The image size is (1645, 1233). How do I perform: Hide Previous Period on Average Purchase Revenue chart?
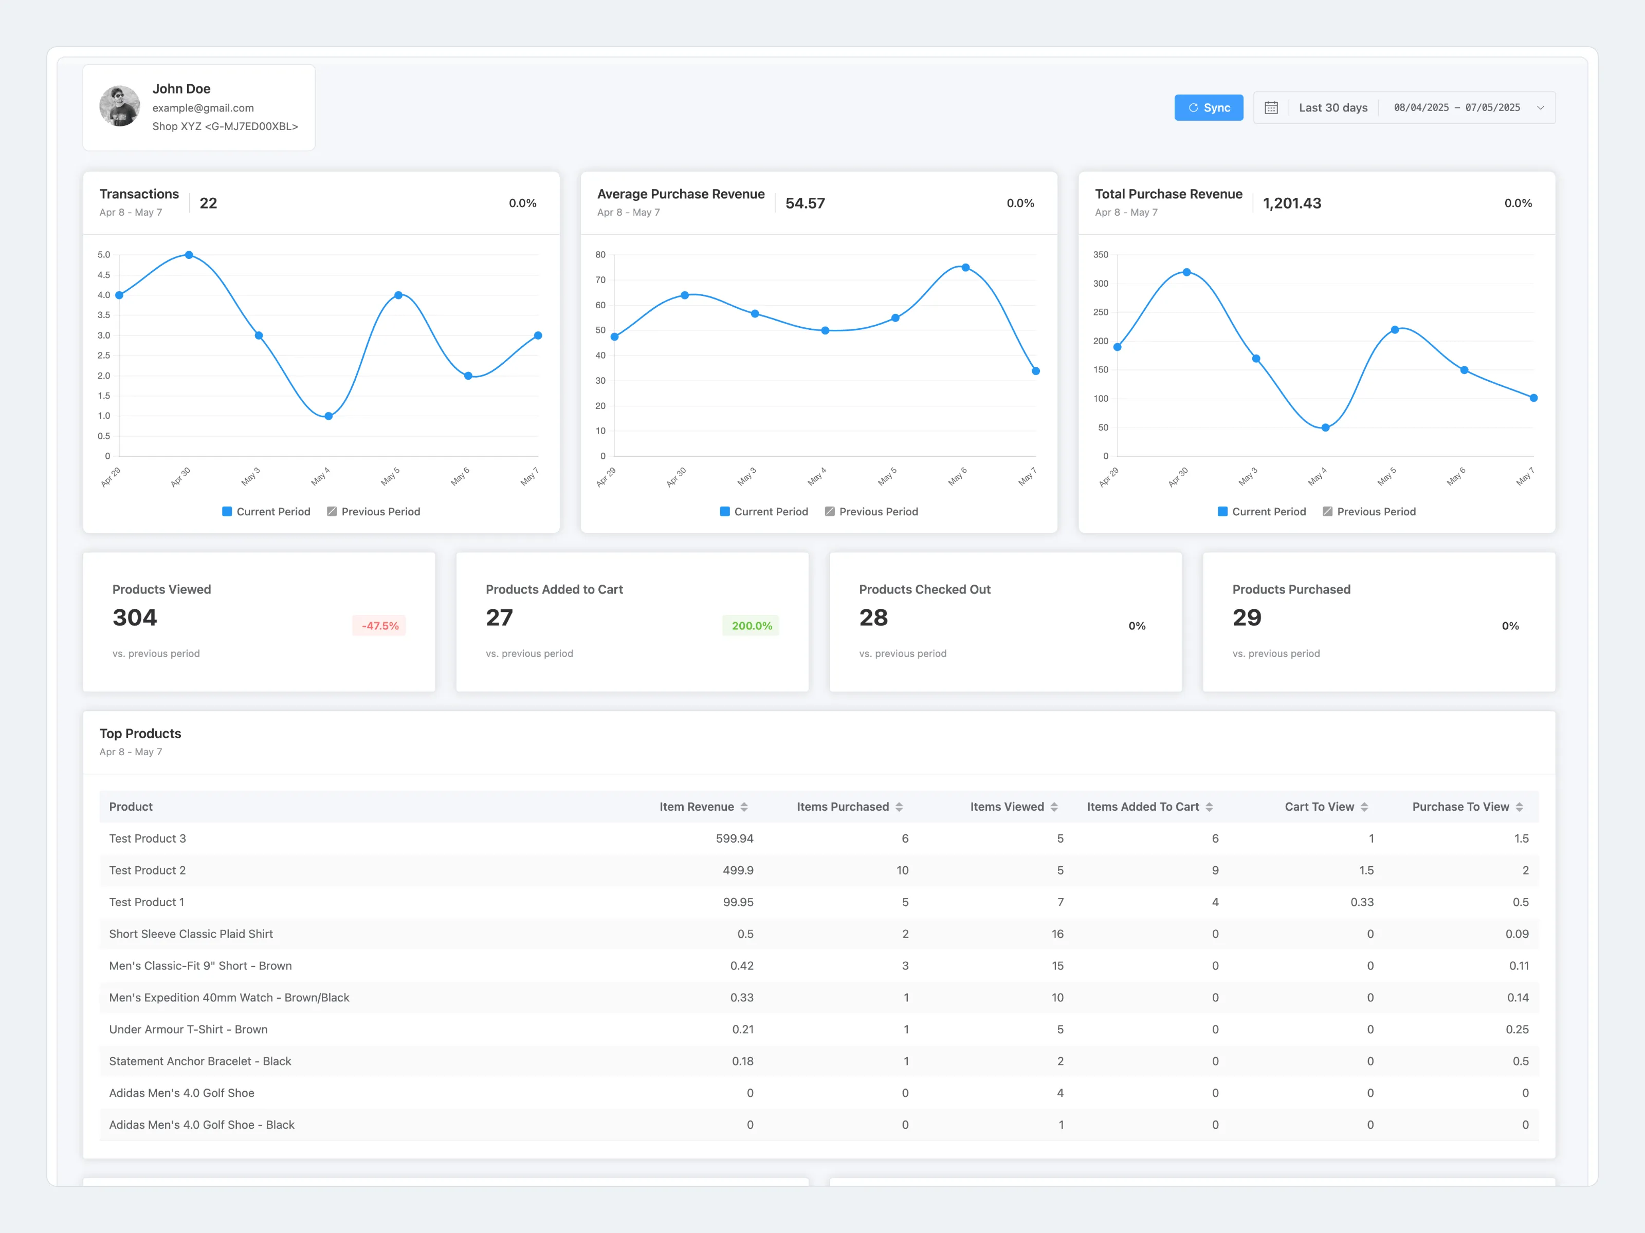871,511
